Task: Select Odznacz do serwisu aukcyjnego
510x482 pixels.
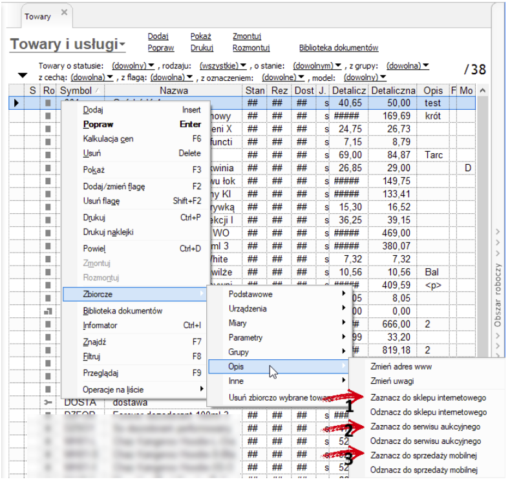Action: pos(426,441)
